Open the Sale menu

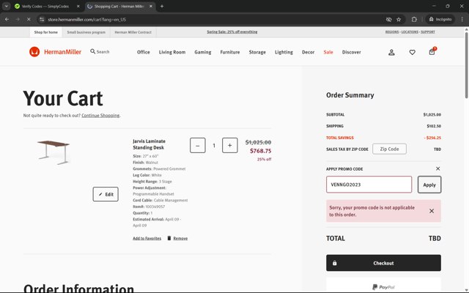click(x=328, y=52)
